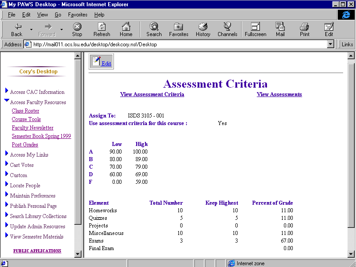This screenshot has width=356, height=267.
Task: Open Semester Book Spring 1999 link
Action: pos(41,136)
